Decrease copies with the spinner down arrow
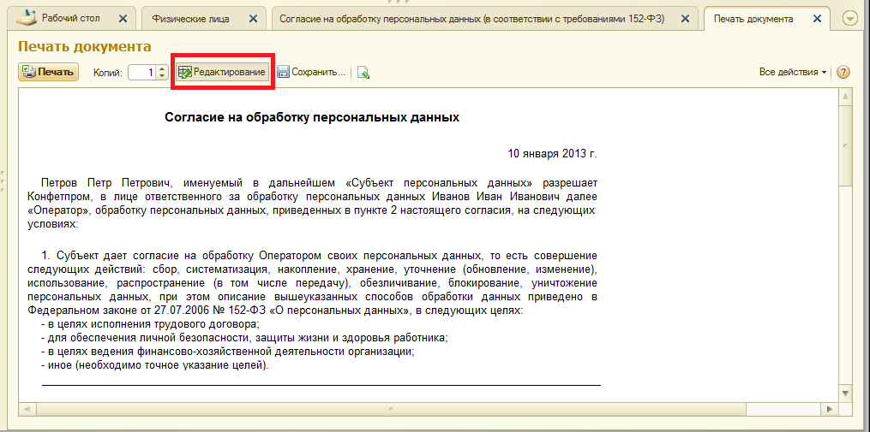Viewport: 870px width, 432px height. 163,77
